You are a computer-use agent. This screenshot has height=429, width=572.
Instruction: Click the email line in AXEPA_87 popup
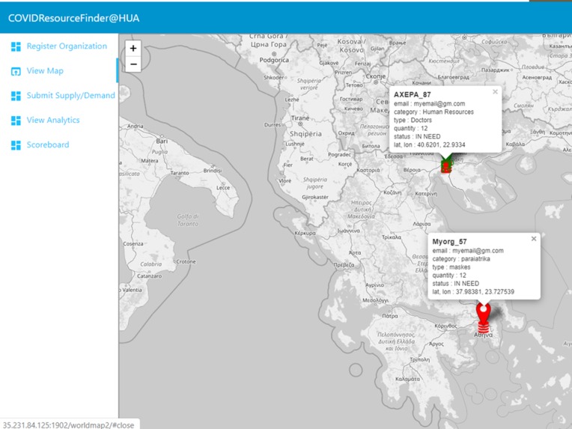click(x=429, y=103)
